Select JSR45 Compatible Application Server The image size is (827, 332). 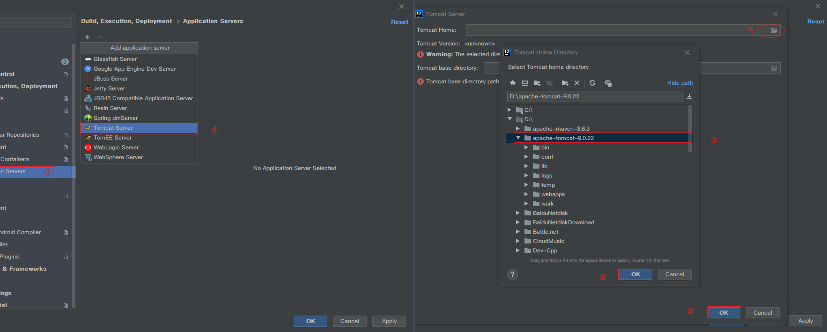coord(139,98)
